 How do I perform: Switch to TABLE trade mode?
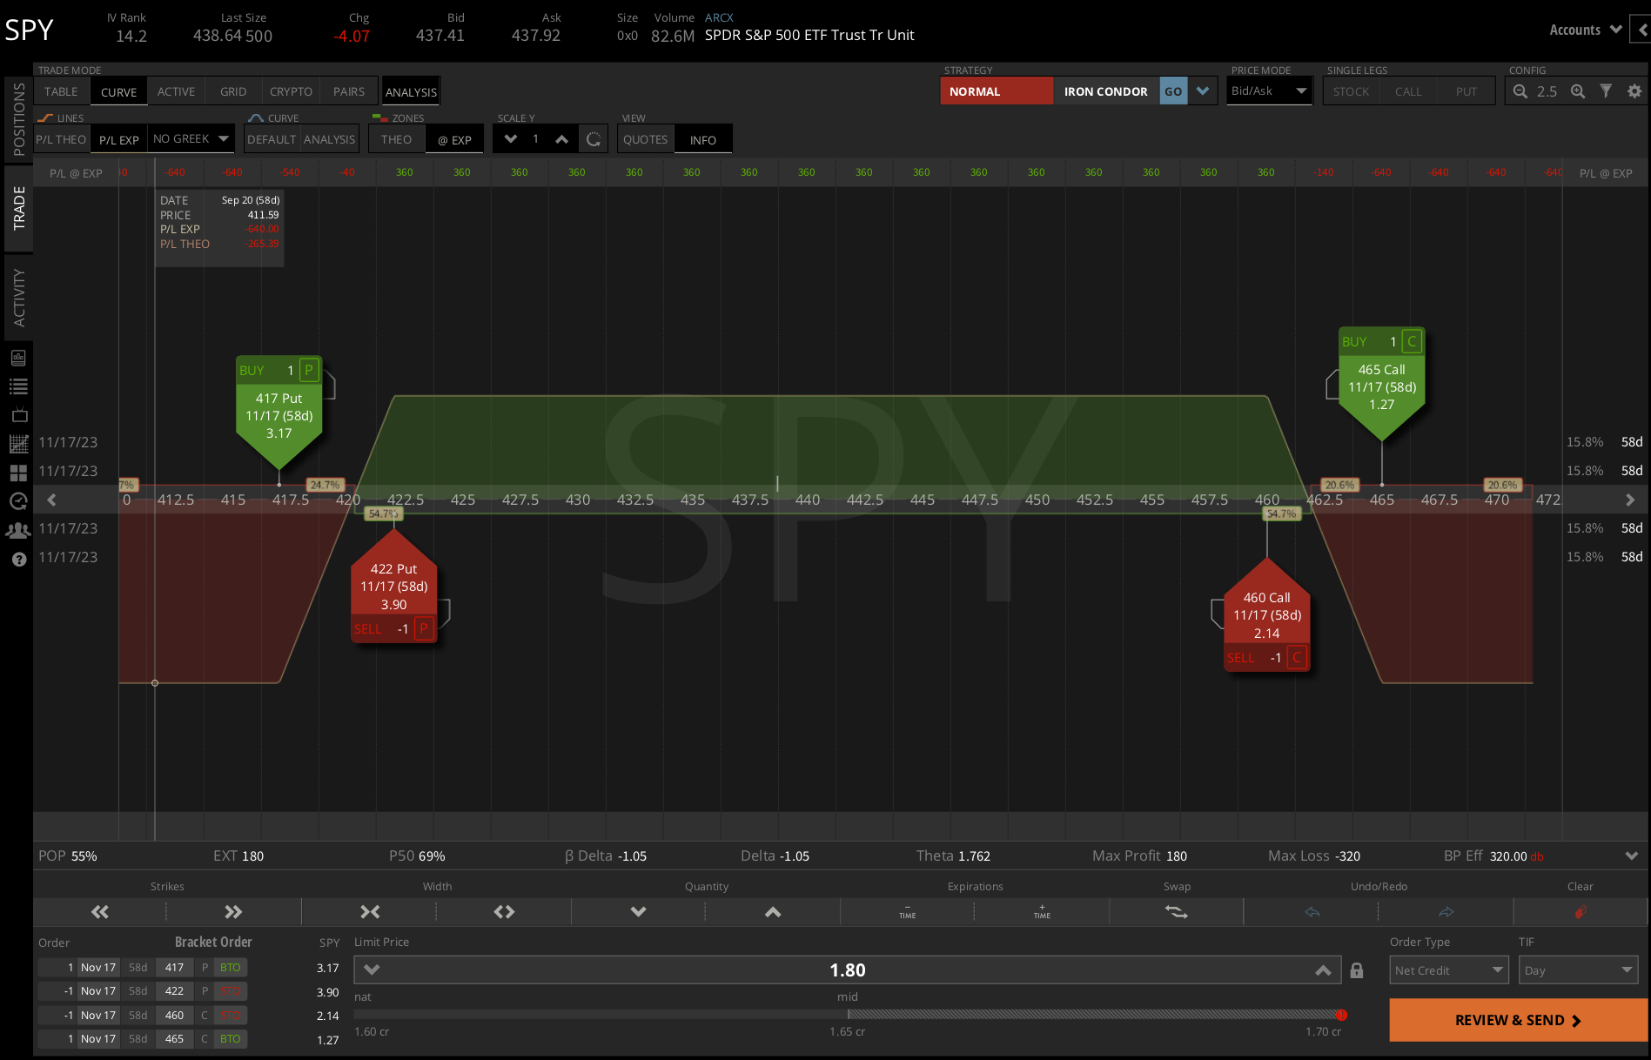pyautogui.click(x=61, y=91)
